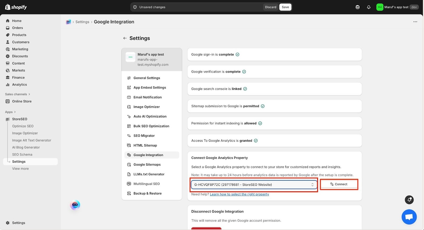Screen dimensions: 424x230
Task: Click the Maruf's app test store card
Action: [152, 59]
